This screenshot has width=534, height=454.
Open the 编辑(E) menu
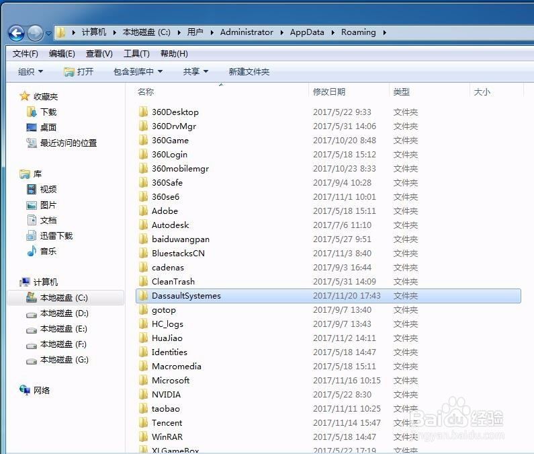[x=62, y=54]
